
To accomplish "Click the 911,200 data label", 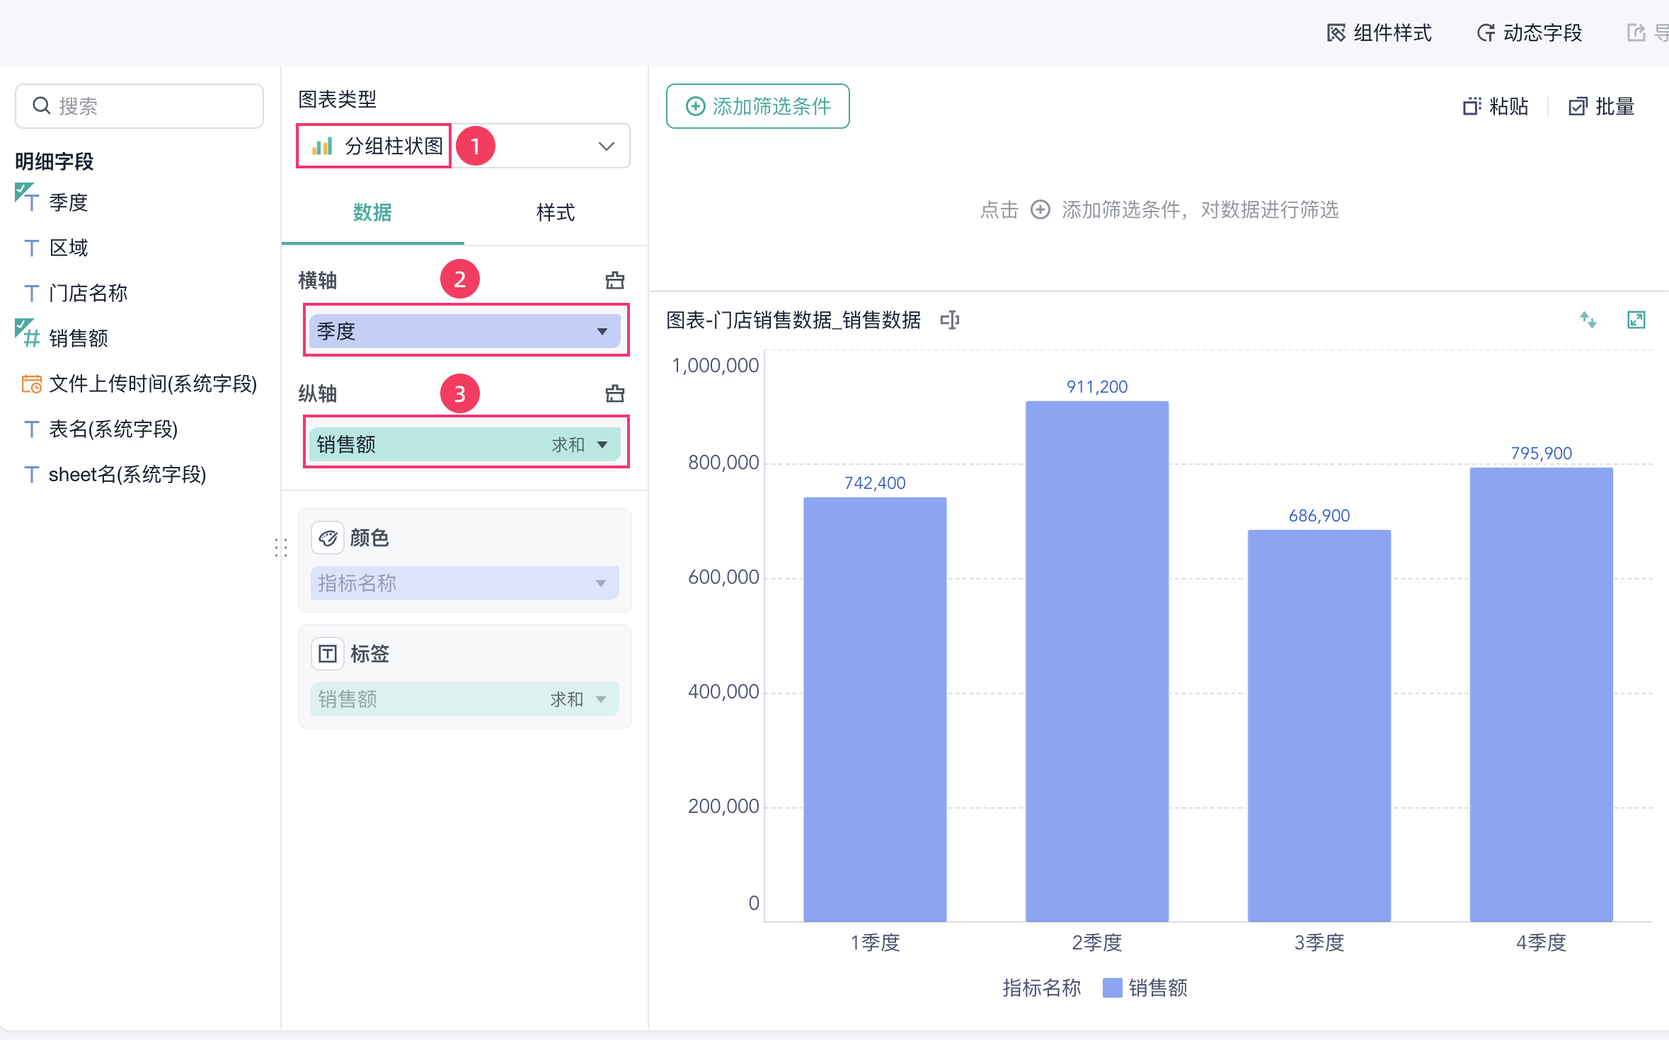I will pyautogui.click(x=1097, y=387).
